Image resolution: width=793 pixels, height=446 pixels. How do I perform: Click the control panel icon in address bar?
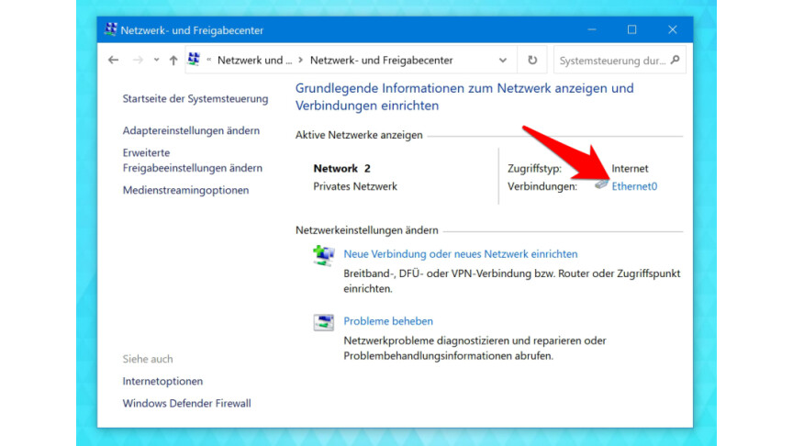(x=194, y=59)
